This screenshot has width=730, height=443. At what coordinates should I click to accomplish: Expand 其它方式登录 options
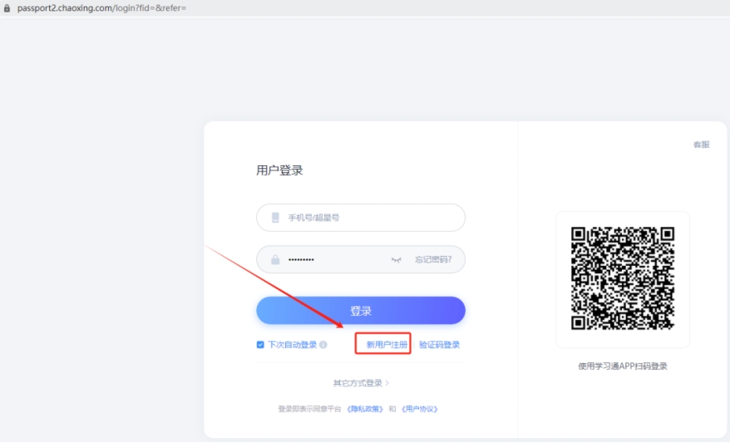pyautogui.click(x=358, y=383)
